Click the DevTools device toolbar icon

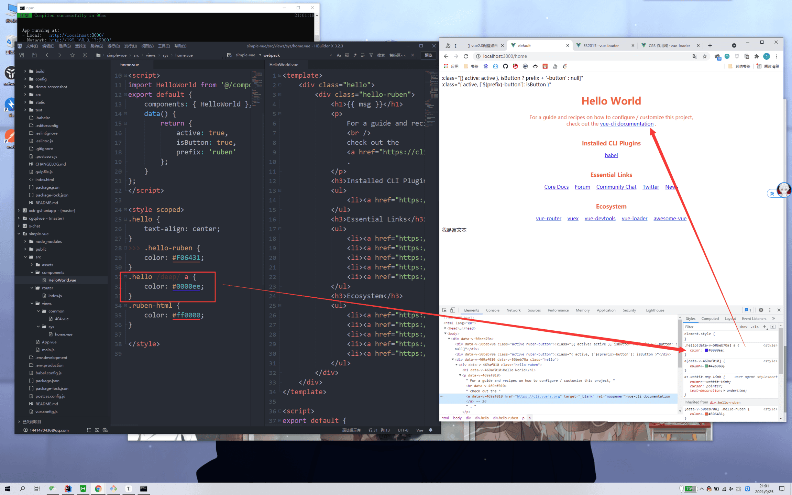pos(453,310)
